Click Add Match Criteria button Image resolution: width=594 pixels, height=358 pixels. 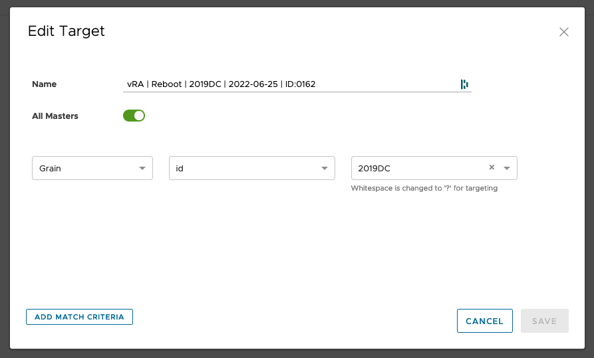click(x=79, y=317)
